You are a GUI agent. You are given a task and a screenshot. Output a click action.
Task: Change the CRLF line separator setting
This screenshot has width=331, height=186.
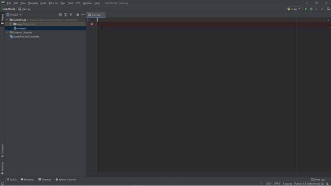(268, 184)
